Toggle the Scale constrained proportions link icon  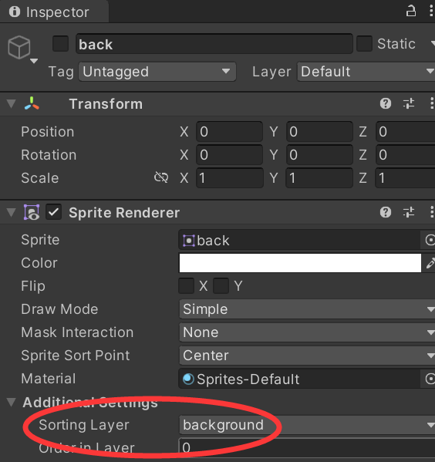click(161, 177)
